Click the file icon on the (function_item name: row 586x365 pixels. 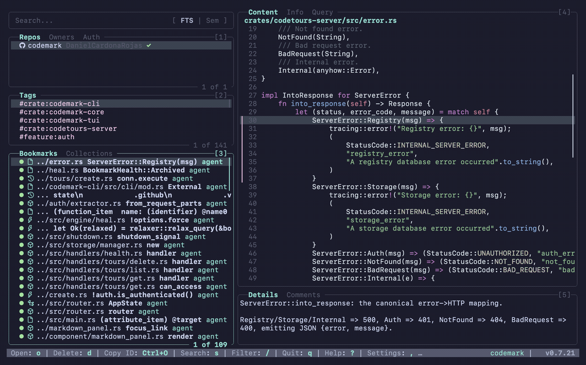click(x=30, y=212)
